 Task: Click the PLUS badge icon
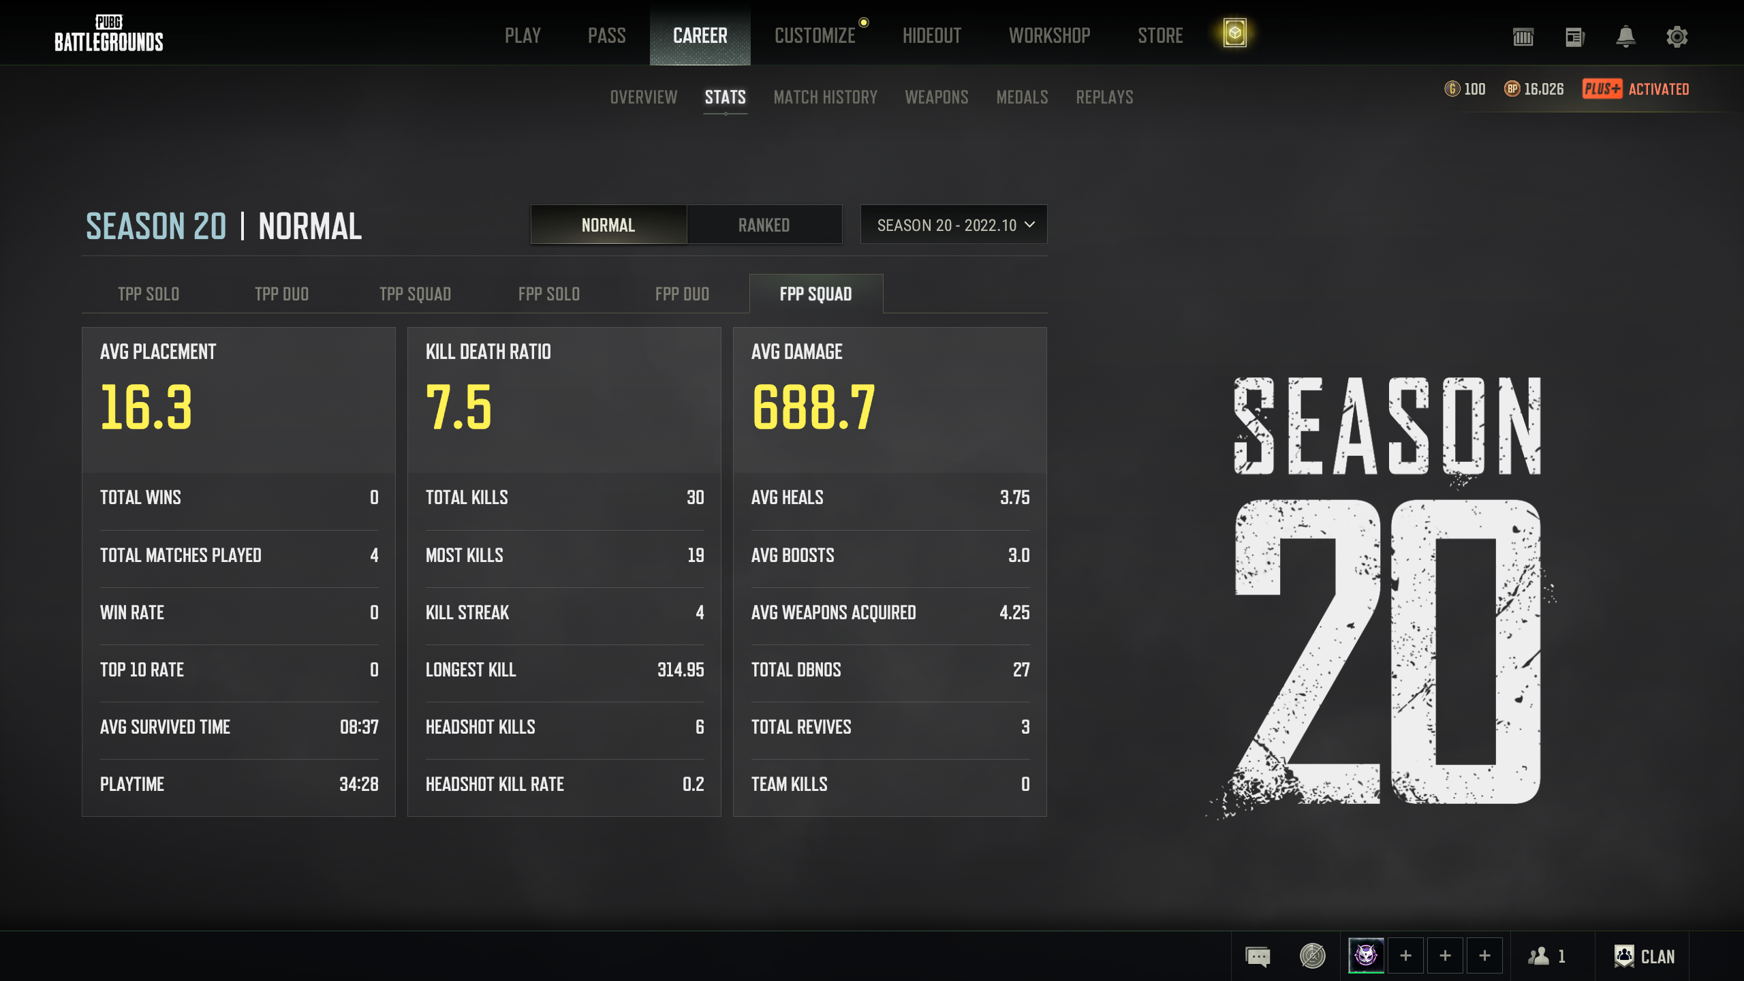click(x=1602, y=89)
